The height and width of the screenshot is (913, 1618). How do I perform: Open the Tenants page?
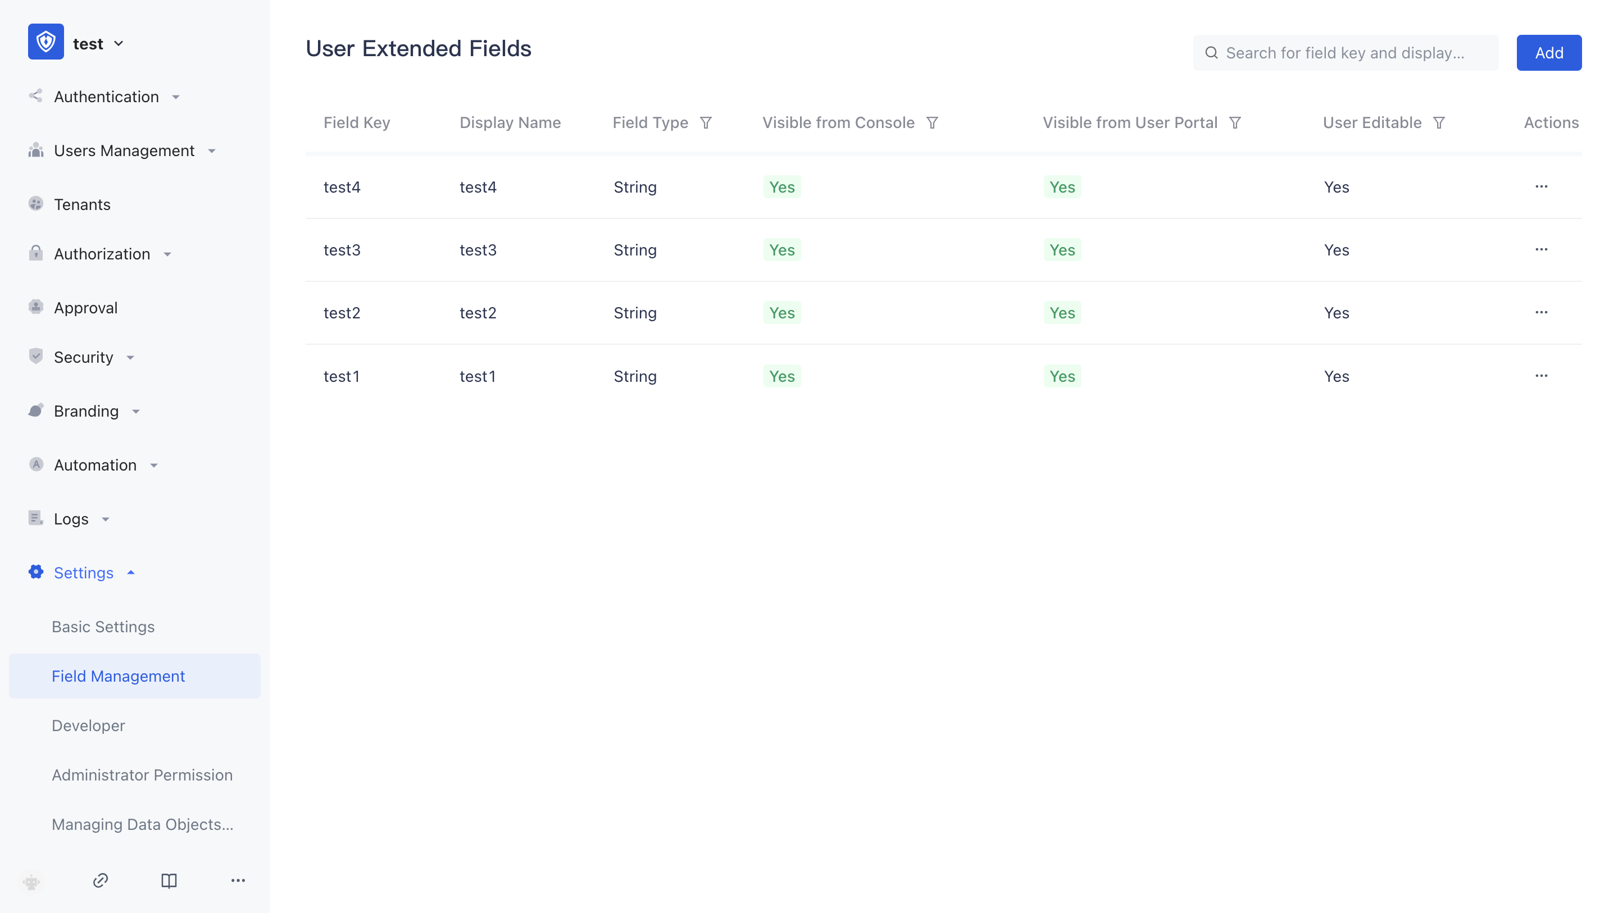pyautogui.click(x=81, y=205)
